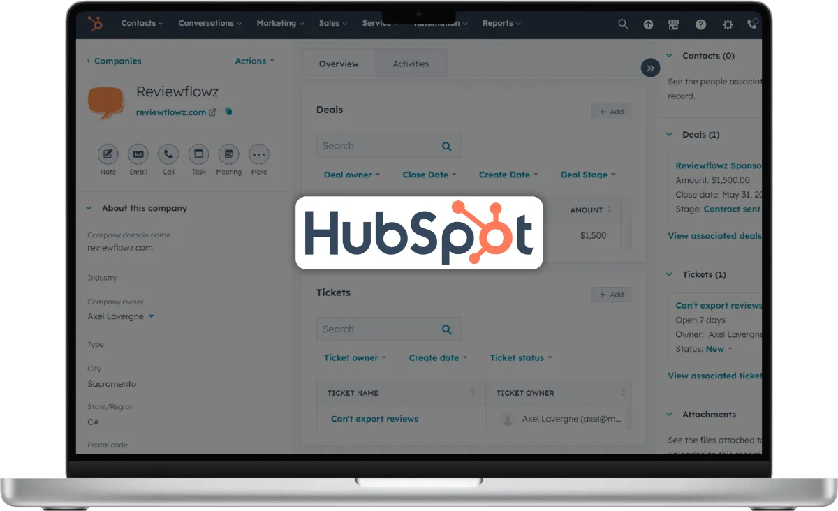The image size is (838, 511).
Task: Open the Ticket status filter dropdown
Action: click(x=521, y=358)
